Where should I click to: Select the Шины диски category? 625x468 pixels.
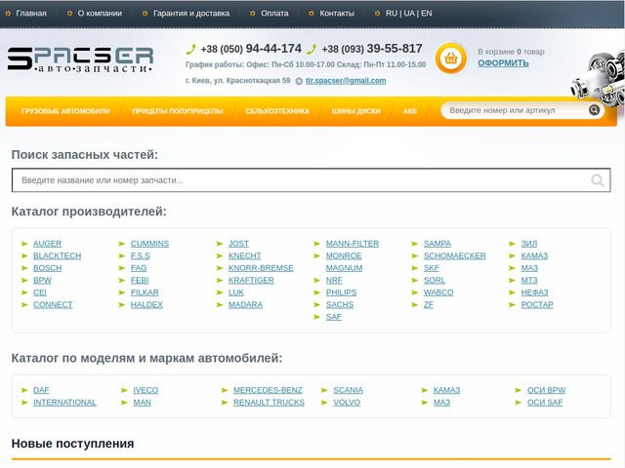355,111
